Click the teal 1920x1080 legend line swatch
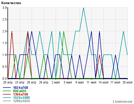The width and height of the screenshot is (134, 104). (7, 98)
